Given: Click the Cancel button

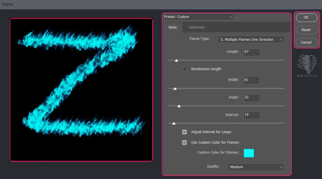Looking at the screenshot, I should pyautogui.click(x=306, y=42).
